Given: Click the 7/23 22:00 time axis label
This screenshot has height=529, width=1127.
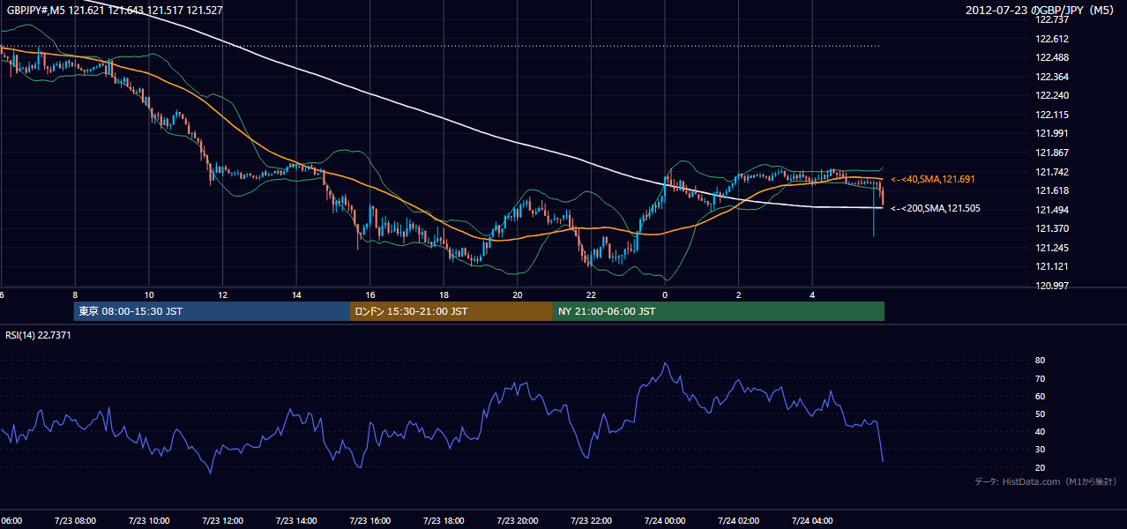Looking at the screenshot, I should pos(591,520).
